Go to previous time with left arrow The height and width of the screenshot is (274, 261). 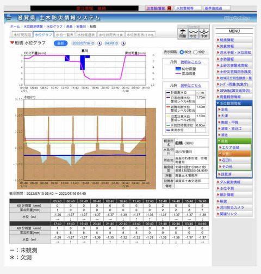(x=100, y=43)
